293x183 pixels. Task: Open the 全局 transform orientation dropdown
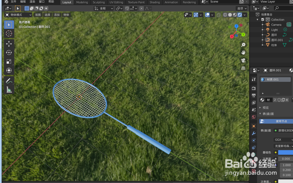[103, 8]
